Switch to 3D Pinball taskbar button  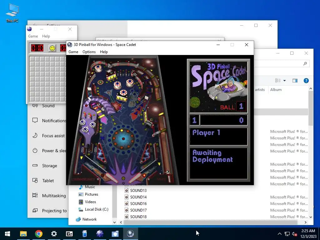tap(130, 234)
